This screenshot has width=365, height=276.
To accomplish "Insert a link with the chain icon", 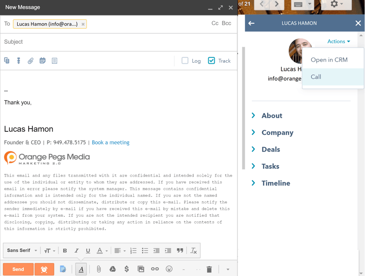I will click(x=155, y=269).
